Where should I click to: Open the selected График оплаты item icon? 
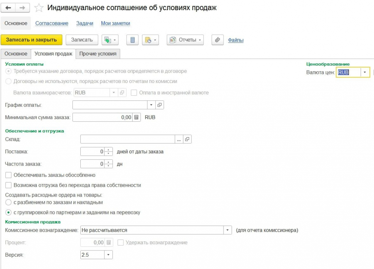pos(160,105)
